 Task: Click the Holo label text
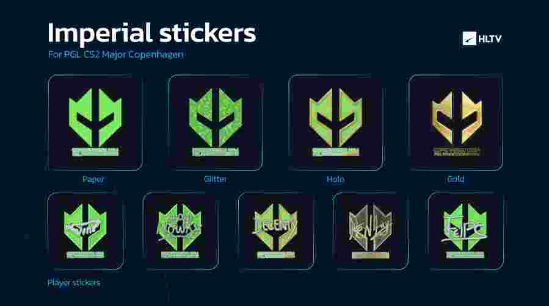pos(335,179)
